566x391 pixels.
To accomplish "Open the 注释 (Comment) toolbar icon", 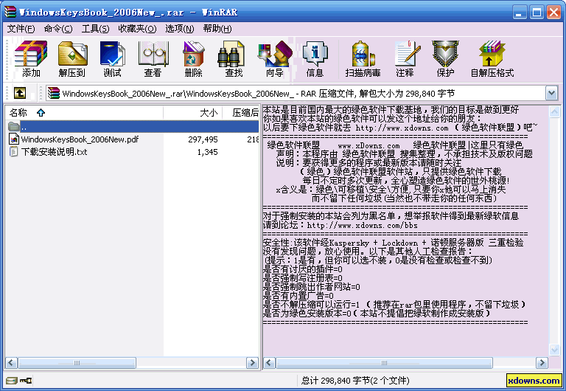I will click(x=407, y=53).
